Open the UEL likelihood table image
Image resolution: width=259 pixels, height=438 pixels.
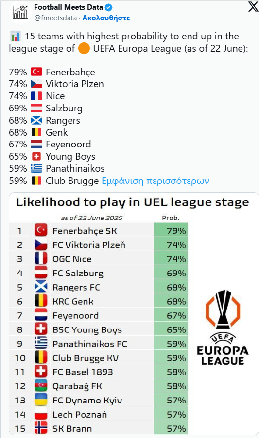(134, 313)
